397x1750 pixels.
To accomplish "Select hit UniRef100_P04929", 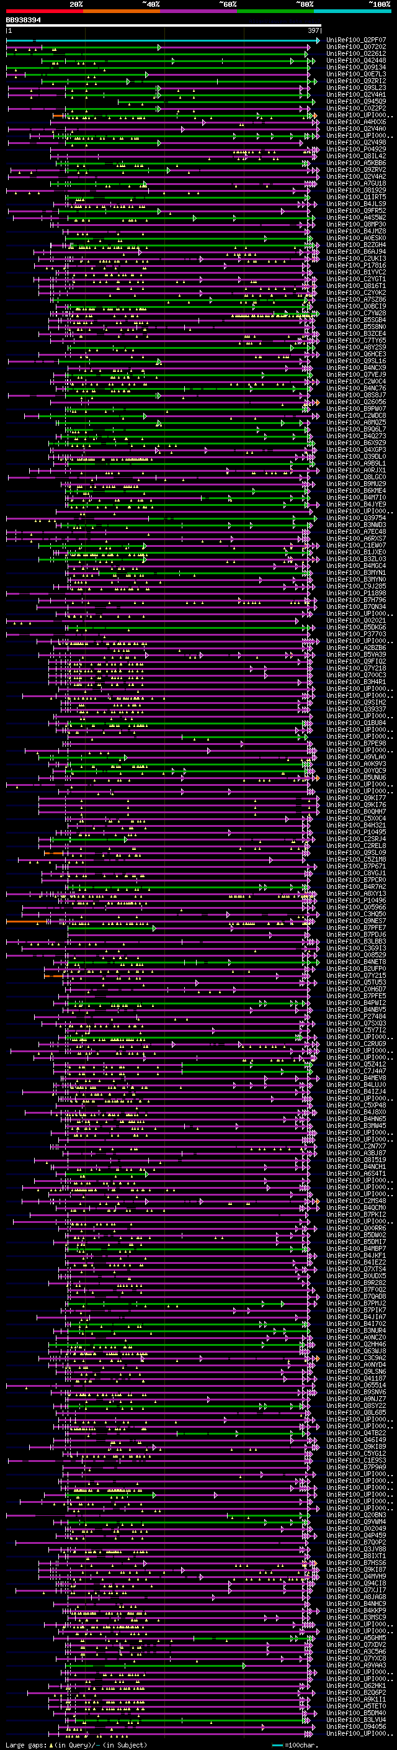I will (356, 150).
